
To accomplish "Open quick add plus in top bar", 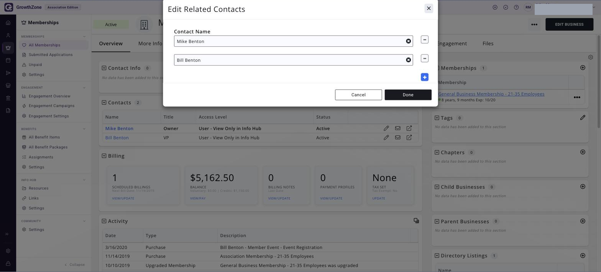I will [495, 7].
